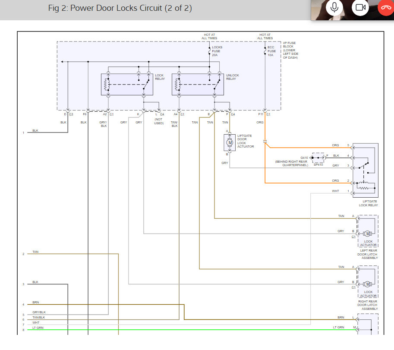Screen dimensions: 394x350
Task: Click the Liftgate Lock Relay component box
Action: (x=365, y=170)
